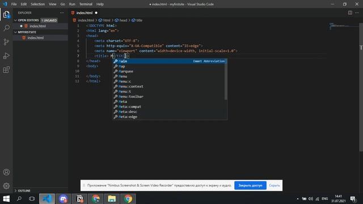Open Windows taskbar search
Image resolution: width=363 pixels, height=204 pixels.
coord(19,199)
